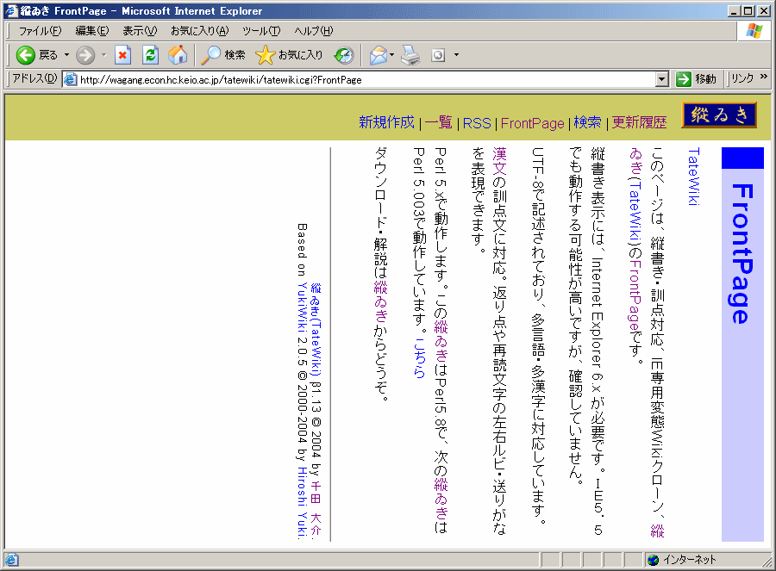This screenshot has width=776, height=571.
Task: Click inside the address URL field
Action: [x=345, y=79]
